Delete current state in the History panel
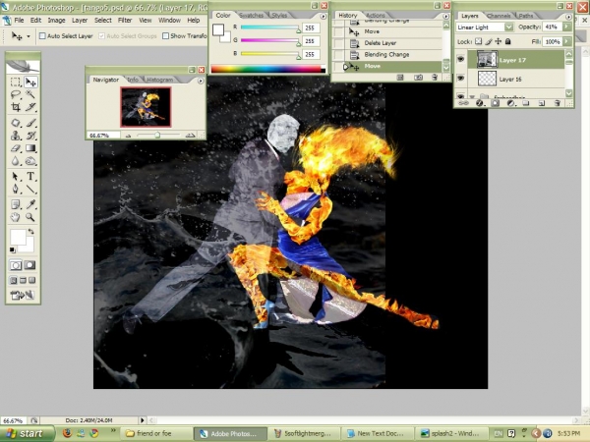 pos(435,78)
